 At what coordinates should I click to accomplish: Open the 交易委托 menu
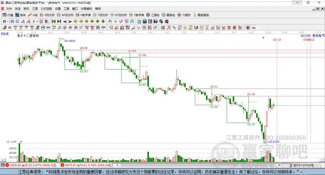pyautogui.click(x=86, y=9)
